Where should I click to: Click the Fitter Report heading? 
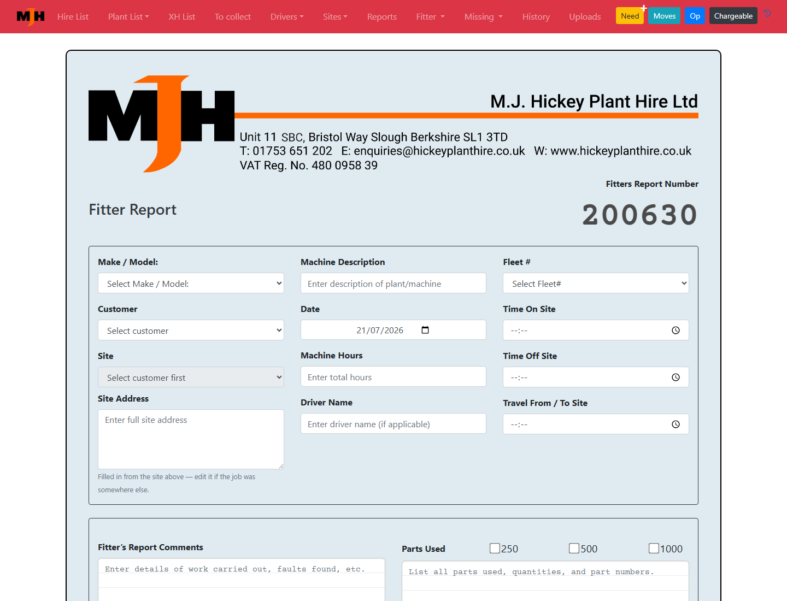point(133,210)
